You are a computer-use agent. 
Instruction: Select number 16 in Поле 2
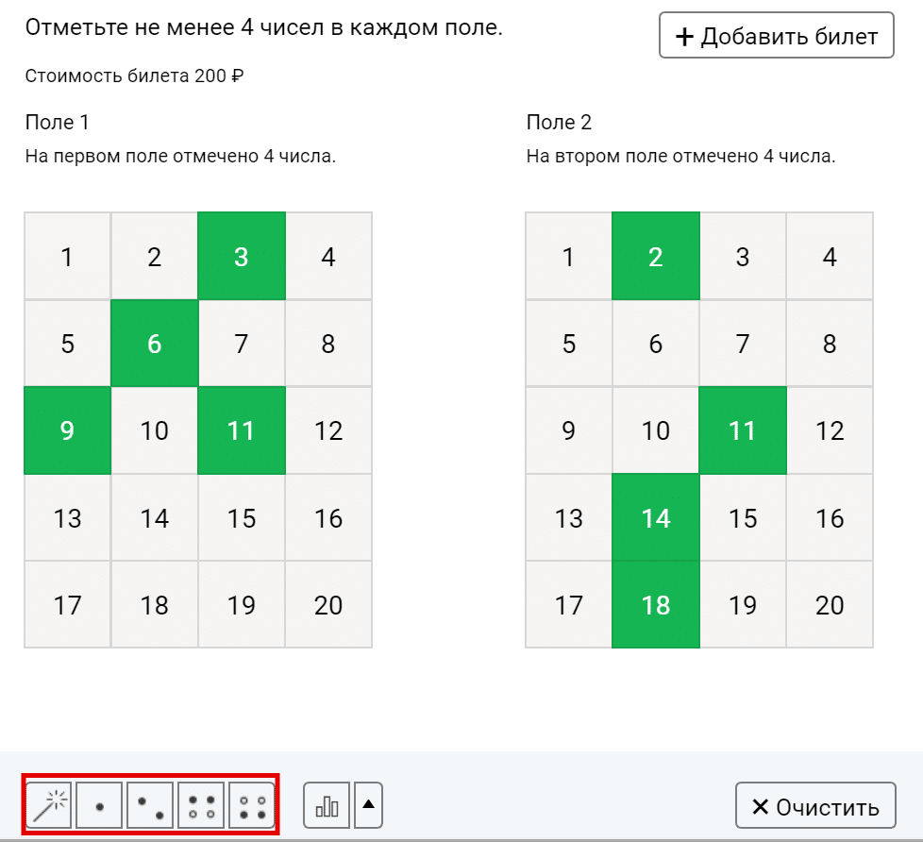coord(830,517)
